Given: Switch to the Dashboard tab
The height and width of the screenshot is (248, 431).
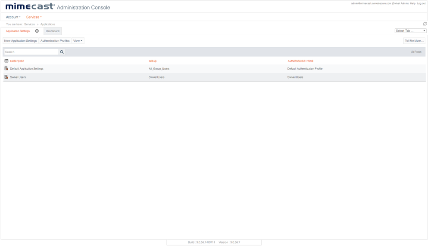Looking at the screenshot, I should click(52, 31).
